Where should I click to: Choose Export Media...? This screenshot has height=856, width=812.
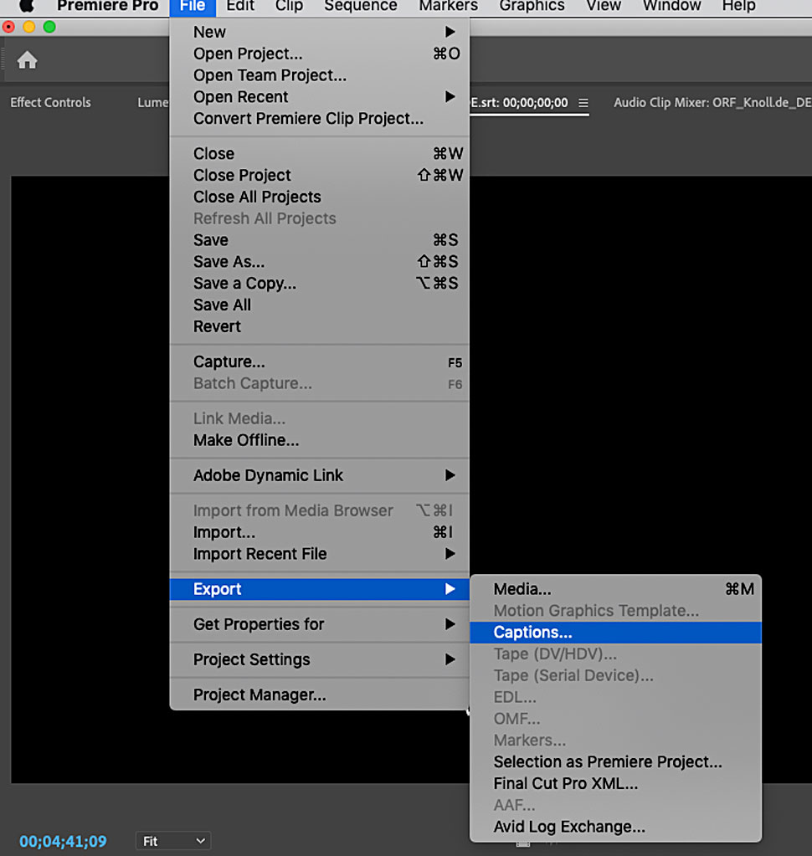(615, 589)
